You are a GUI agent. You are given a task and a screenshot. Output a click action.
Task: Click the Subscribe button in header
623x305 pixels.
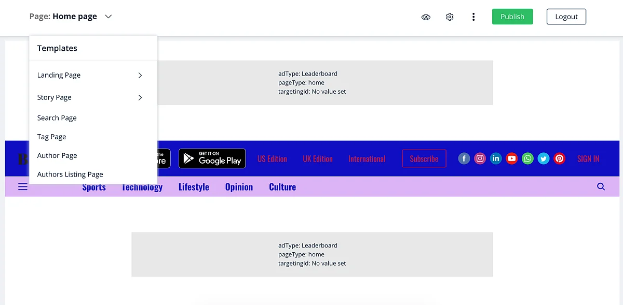424,158
